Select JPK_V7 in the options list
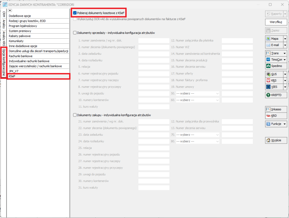 click(38, 71)
